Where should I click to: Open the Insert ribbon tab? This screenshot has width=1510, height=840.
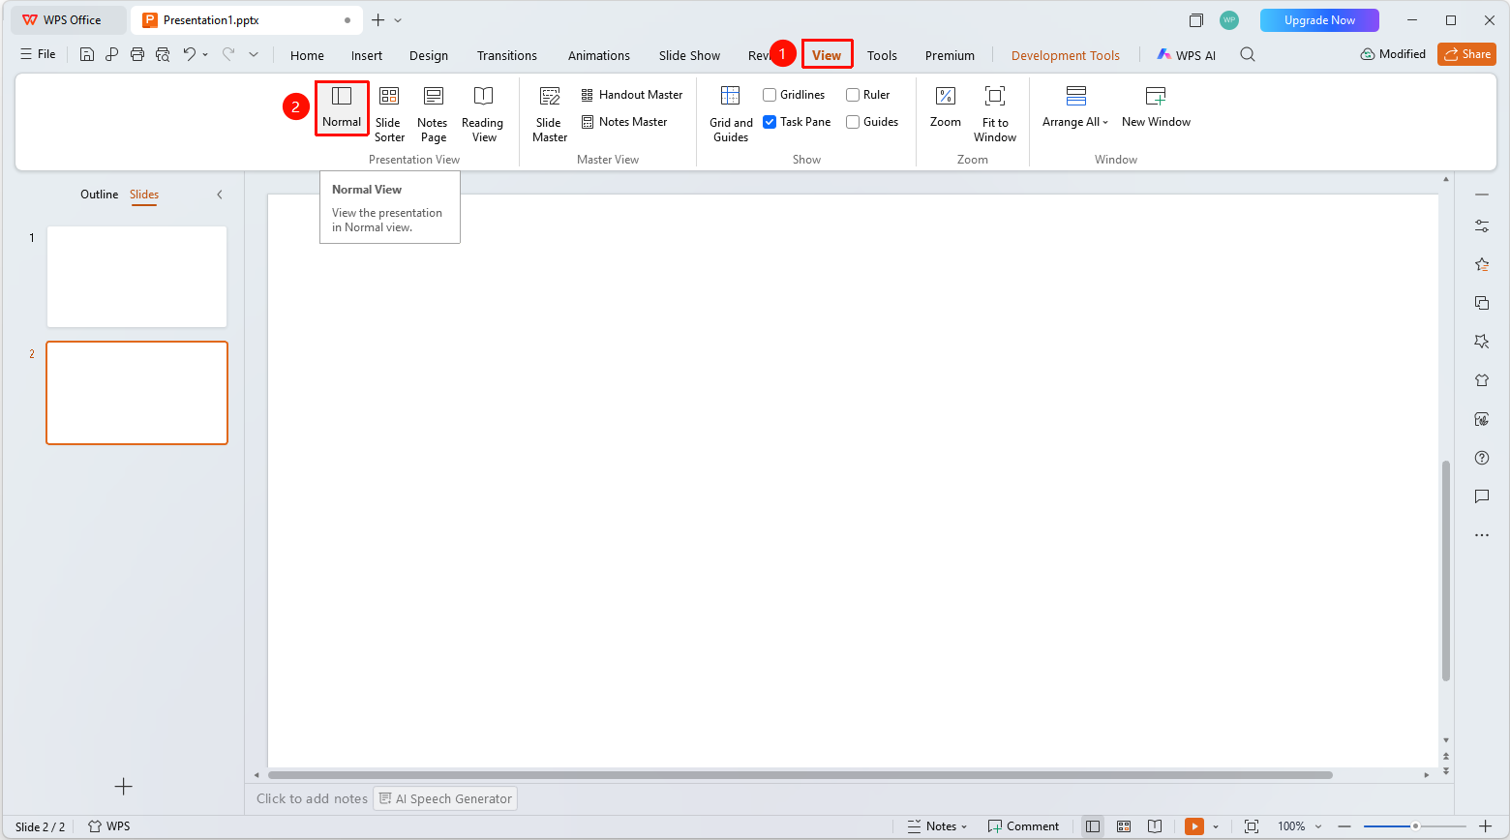click(367, 55)
